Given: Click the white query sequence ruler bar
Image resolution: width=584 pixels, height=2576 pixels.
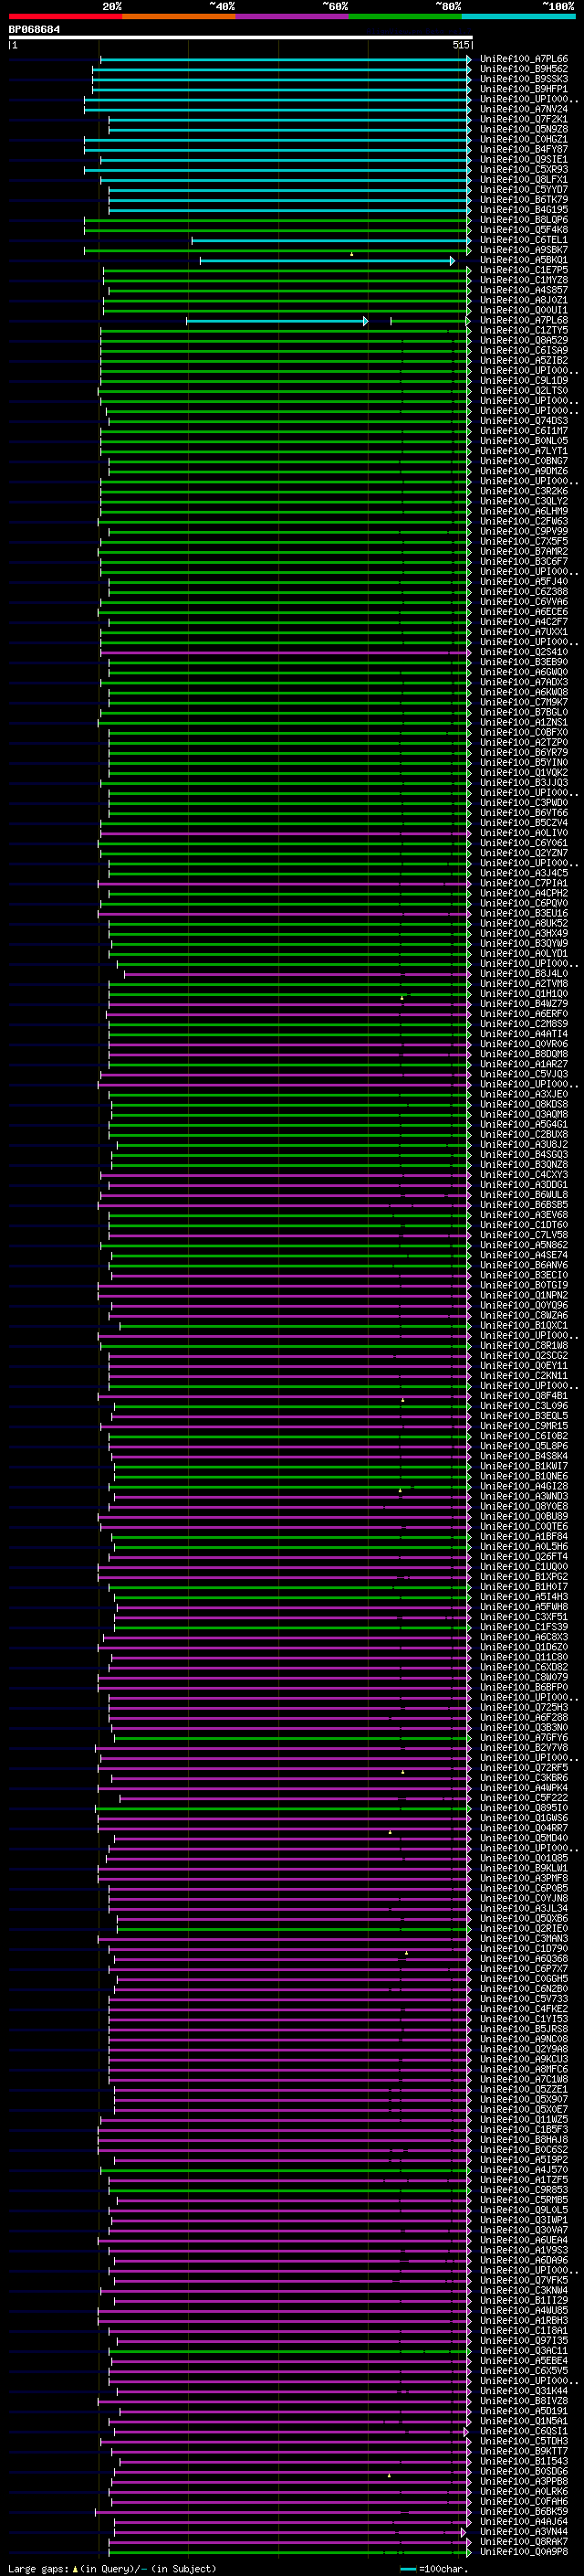Looking at the screenshot, I should coord(241,38).
